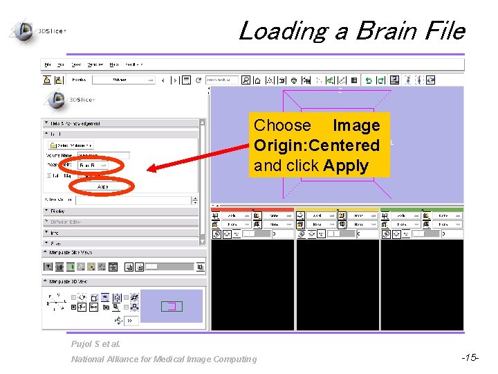Screen dimensions: 498x374
Task: Go to next module with forward arrow
Action: (x=174, y=80)
